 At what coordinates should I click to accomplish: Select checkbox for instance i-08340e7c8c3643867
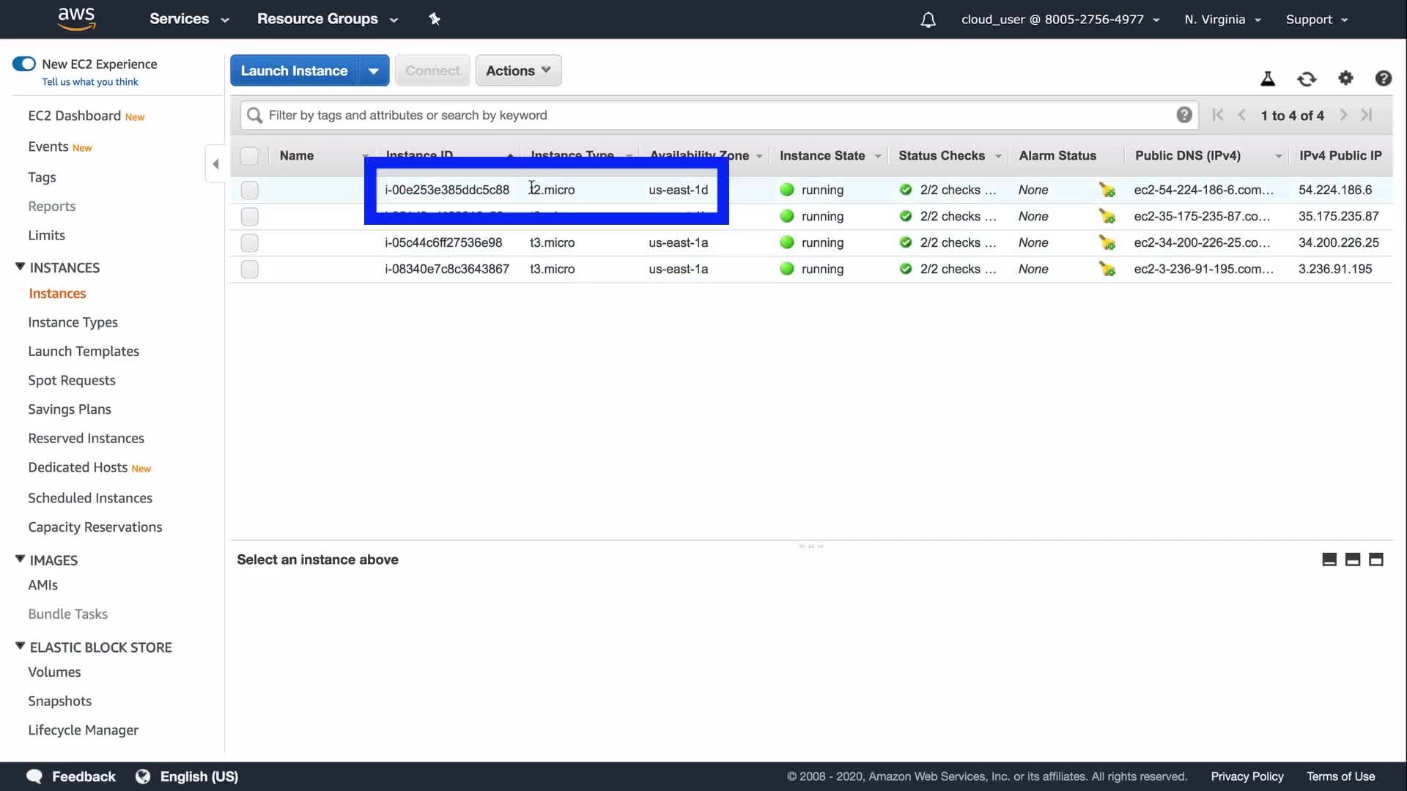[x=249, y=270]
